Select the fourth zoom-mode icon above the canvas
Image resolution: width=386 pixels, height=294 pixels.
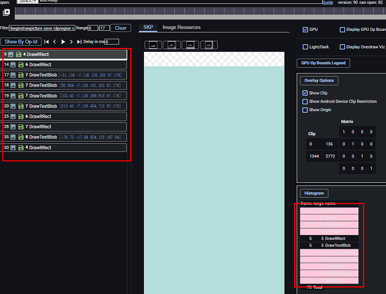coord(208,45)
